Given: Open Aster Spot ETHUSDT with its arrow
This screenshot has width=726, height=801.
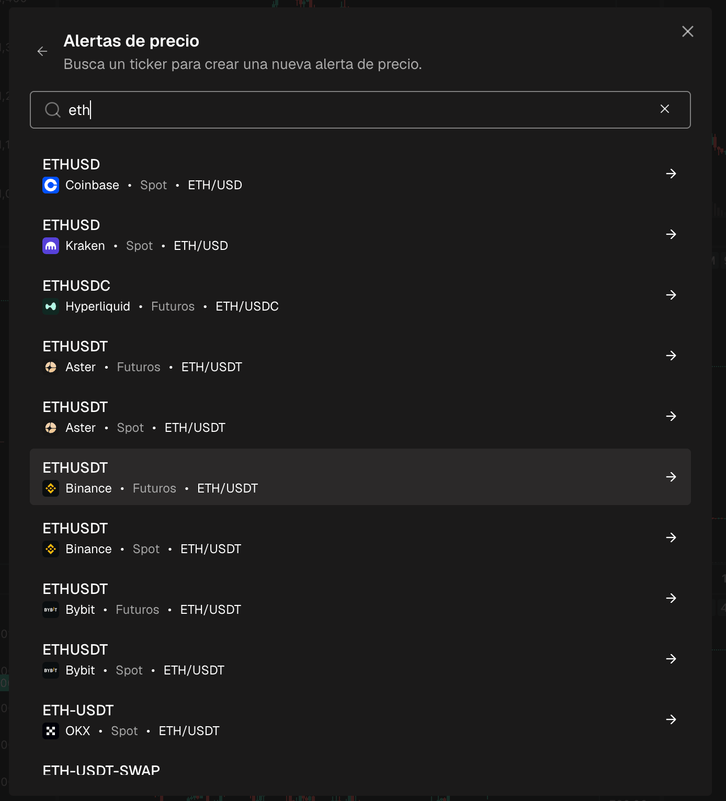Looking at the screenshot, I should click(x=671, y=416).
